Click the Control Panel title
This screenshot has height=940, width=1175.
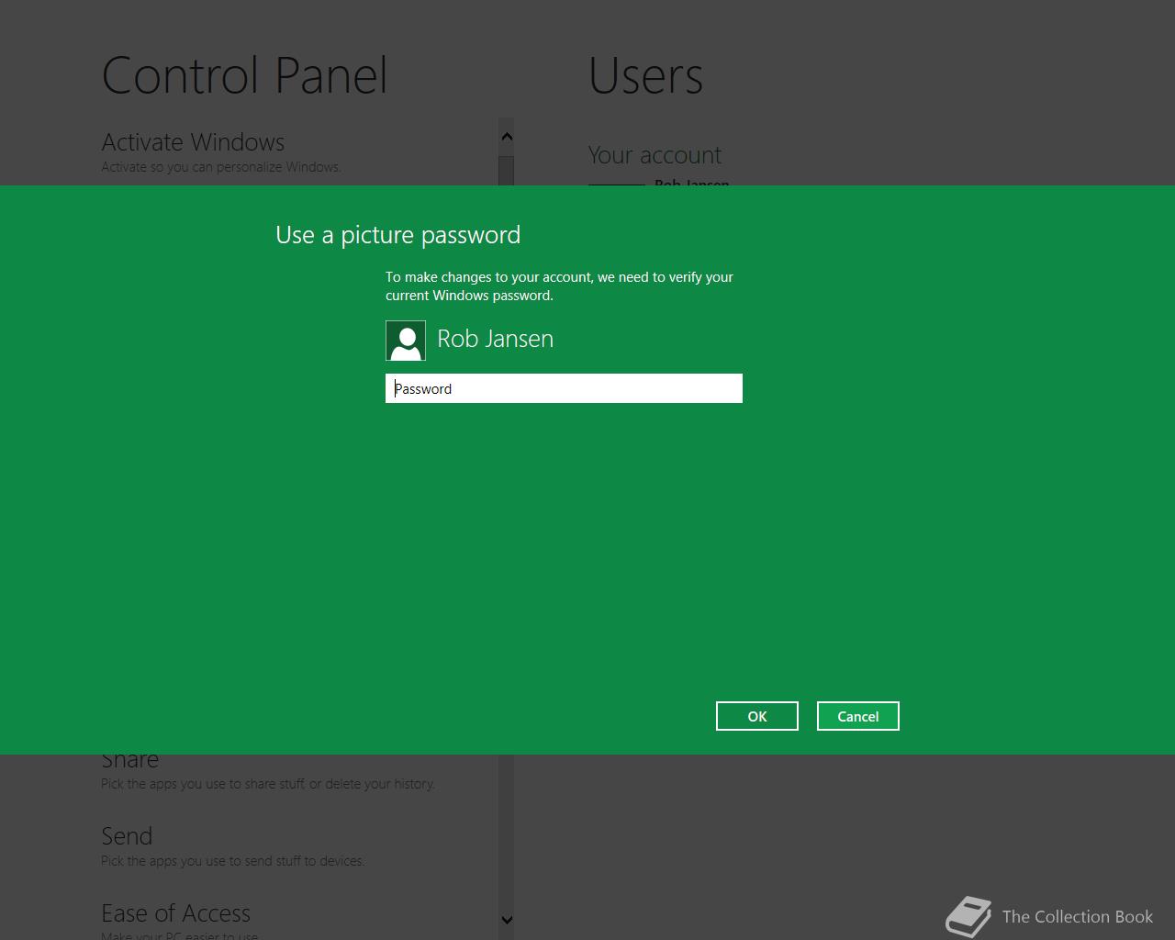point(244,75)
